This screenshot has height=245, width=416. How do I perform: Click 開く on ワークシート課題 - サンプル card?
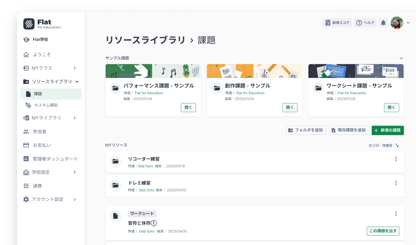click(x=392, y=108)
